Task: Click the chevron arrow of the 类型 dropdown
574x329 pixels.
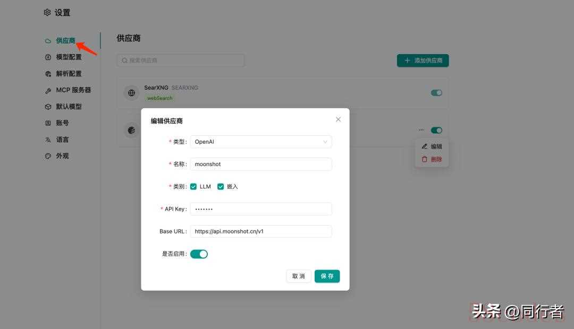Action: (x=325, y=142)
